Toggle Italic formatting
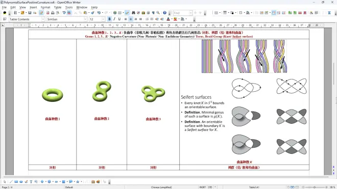 pos(114,19)
